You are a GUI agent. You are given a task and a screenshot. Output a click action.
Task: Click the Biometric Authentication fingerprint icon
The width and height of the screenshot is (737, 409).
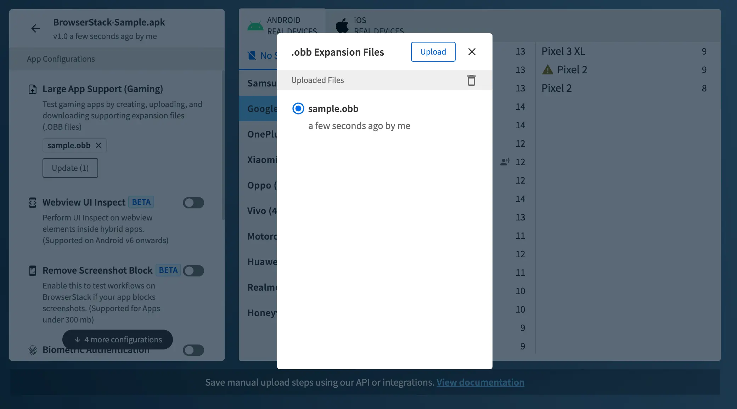tap(33, 350)
